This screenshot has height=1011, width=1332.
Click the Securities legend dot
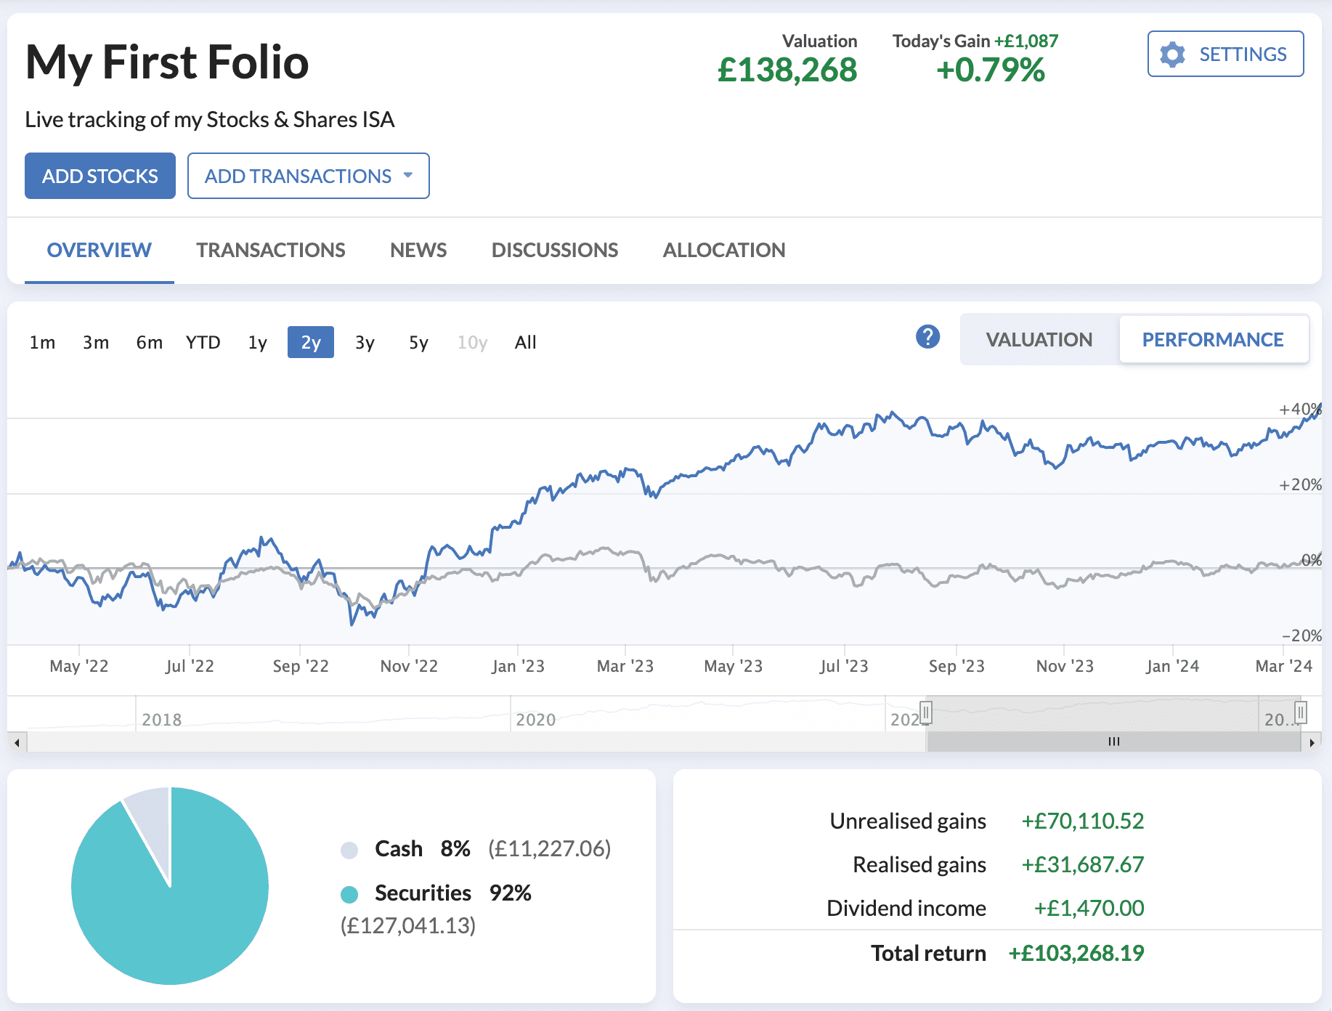(x=349, y=893)
